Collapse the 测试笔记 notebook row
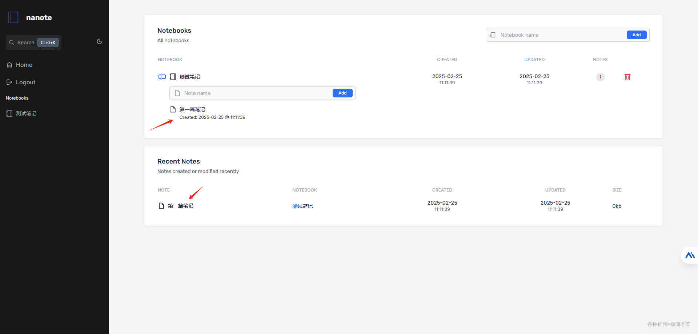This screenshot has width=698, height=334. pos(190,77)
